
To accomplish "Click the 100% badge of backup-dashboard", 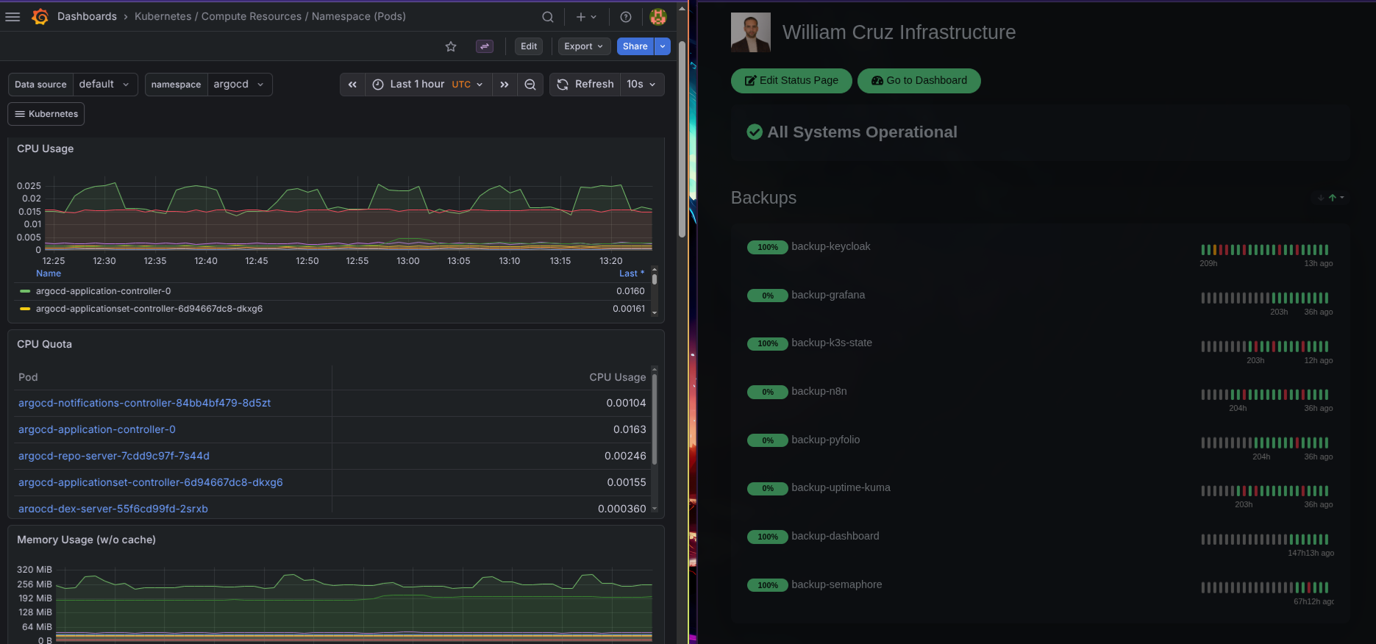I will (768, 537).
